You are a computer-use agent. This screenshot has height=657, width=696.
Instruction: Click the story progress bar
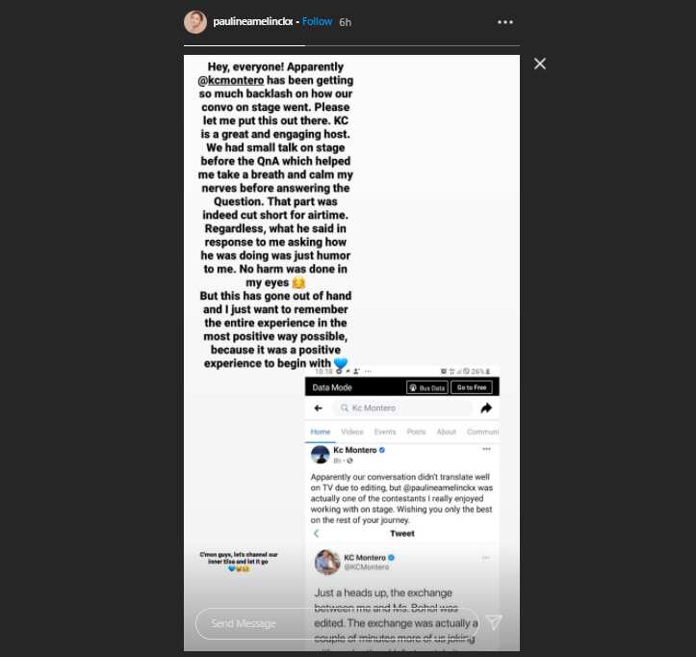pos(351,45)
